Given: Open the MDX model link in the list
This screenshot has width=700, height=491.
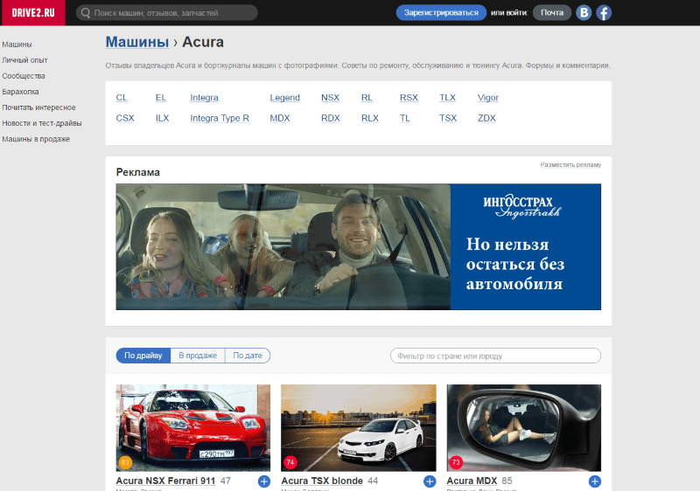Looking at the screenshot, I should tap(280, 118).
